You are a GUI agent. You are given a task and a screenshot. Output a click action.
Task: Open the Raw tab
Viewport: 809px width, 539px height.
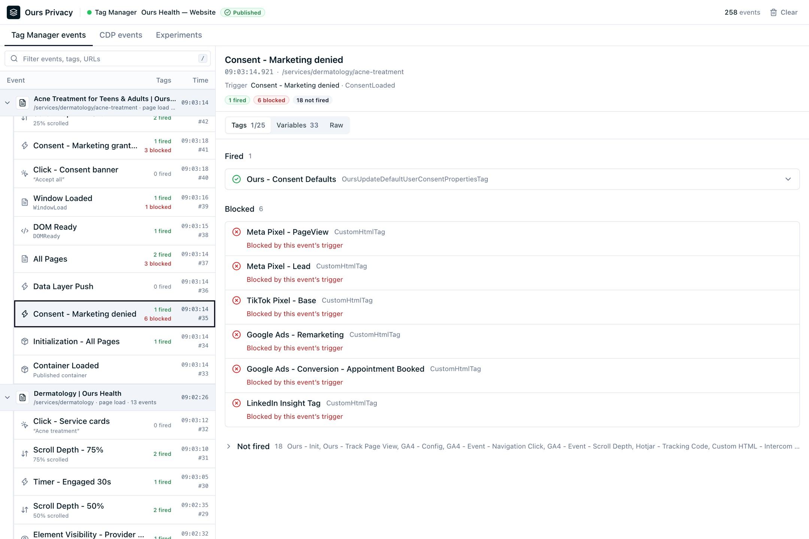[x=336, y=125]
